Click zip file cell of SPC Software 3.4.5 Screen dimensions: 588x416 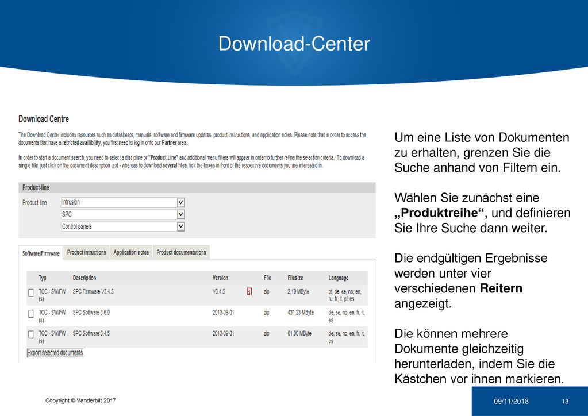coord(266,334)
